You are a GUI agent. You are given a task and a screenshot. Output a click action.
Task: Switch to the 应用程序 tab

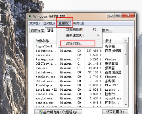coord(37,30)
